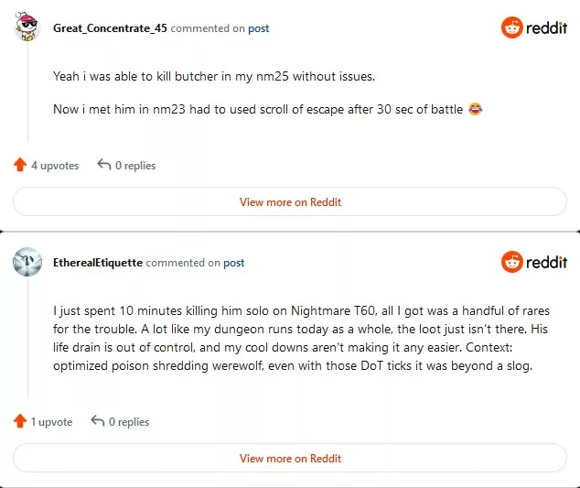Click Great_Concentrate_45's avatar icon
The height and width of the screenshot is (488, 580).
coord(27,26)
